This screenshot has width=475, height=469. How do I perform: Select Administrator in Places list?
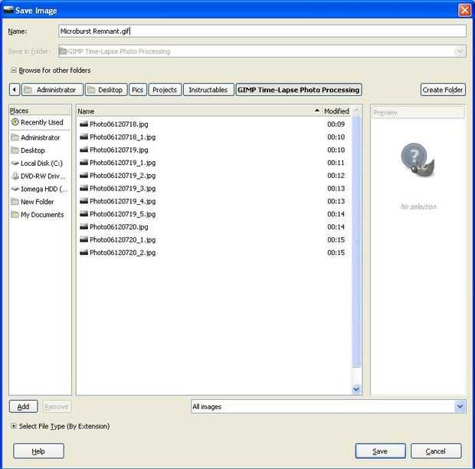click(x=40, y=138)
